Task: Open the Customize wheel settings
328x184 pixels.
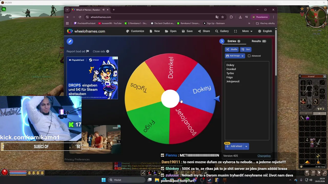Action: tap(135, 31)
